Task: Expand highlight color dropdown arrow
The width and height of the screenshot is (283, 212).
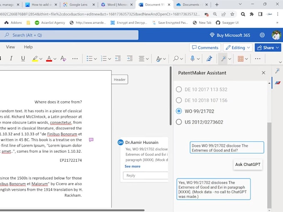Action: coord(41,59)
